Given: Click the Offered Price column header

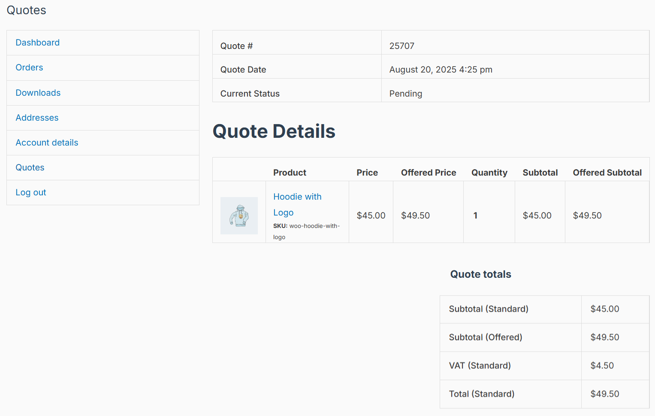Looking at the screenshot, I should click(429, 173).
